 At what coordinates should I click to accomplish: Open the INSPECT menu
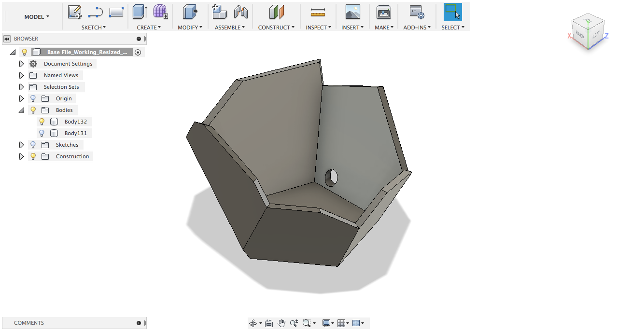point(318,28)
